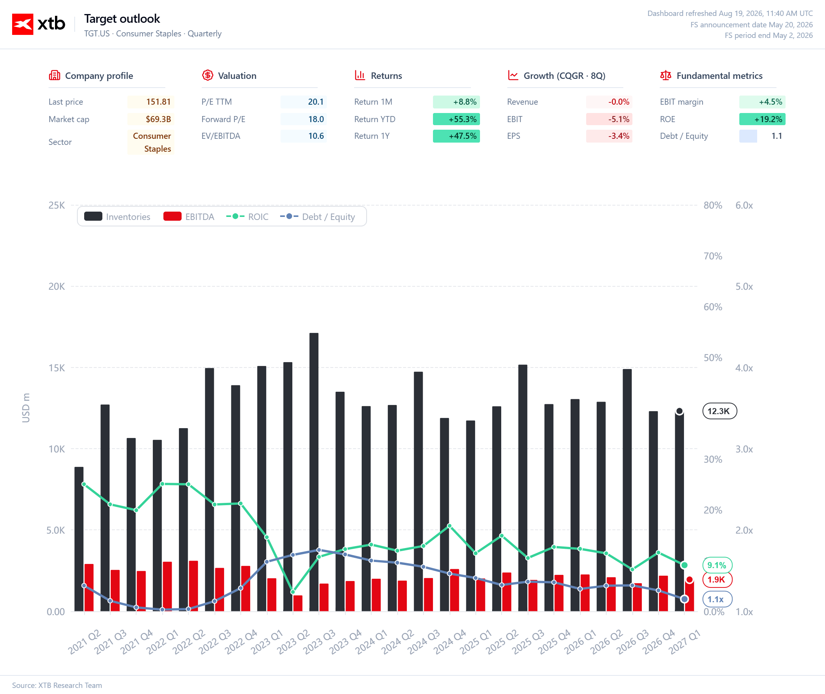This screenshot has width=825, height=694.
Task: Click the 2021 Q2 axis label
Action: [x=84, y=642]
